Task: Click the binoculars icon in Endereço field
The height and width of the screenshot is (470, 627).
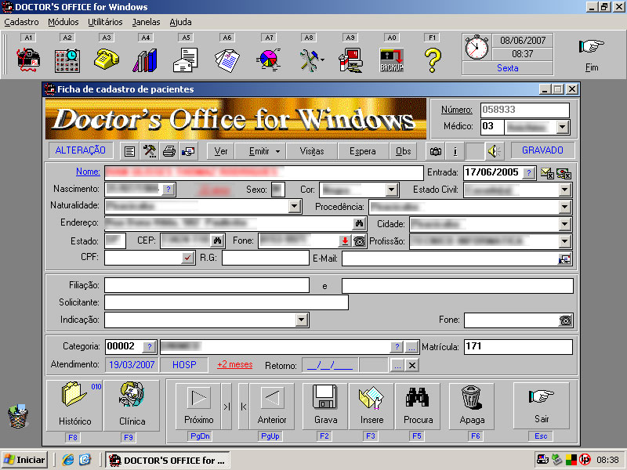Action: pyautogui.click(x=360, y=223)
